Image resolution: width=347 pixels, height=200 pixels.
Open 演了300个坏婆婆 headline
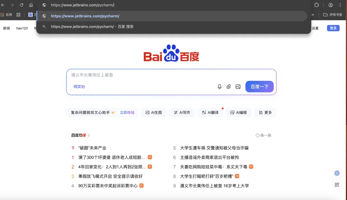tap(111, 157)
